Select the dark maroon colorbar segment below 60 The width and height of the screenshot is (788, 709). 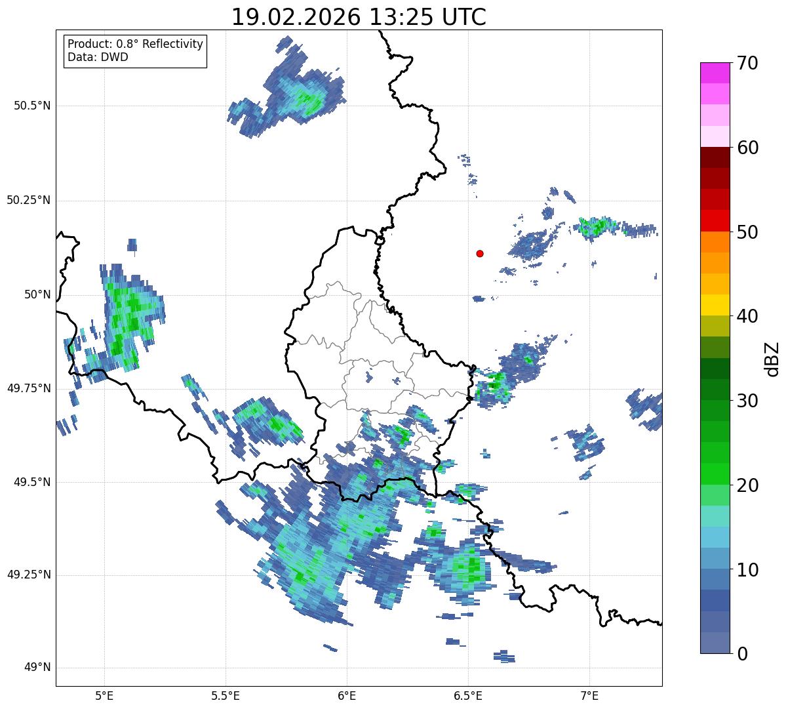(715, 157)
